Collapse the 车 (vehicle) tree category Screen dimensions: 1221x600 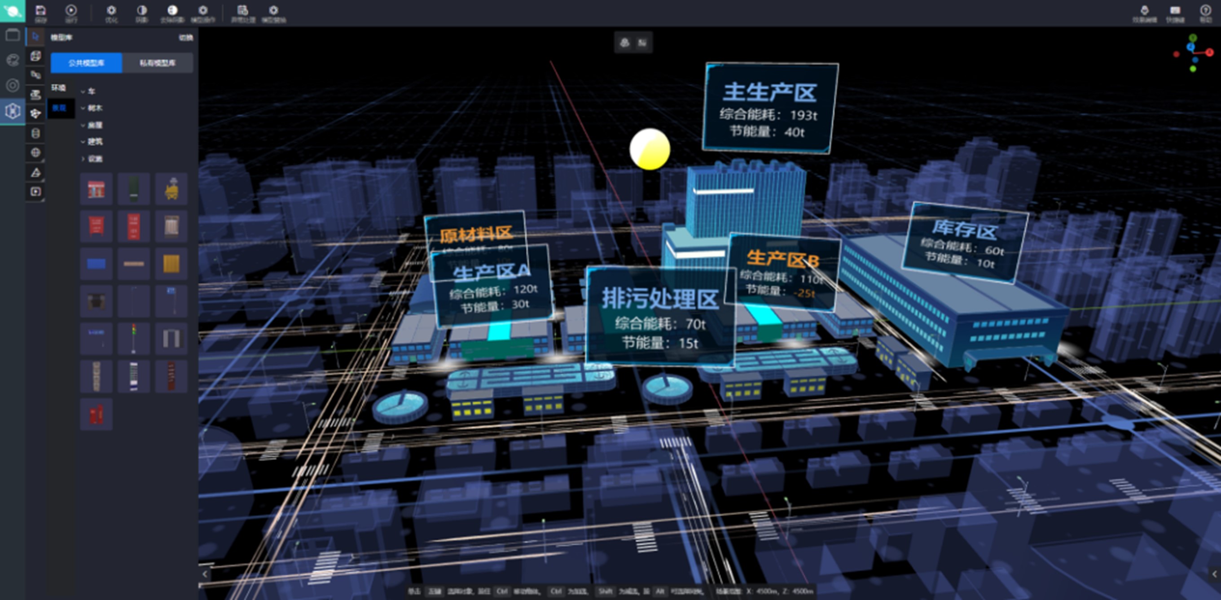click(83, 91)
